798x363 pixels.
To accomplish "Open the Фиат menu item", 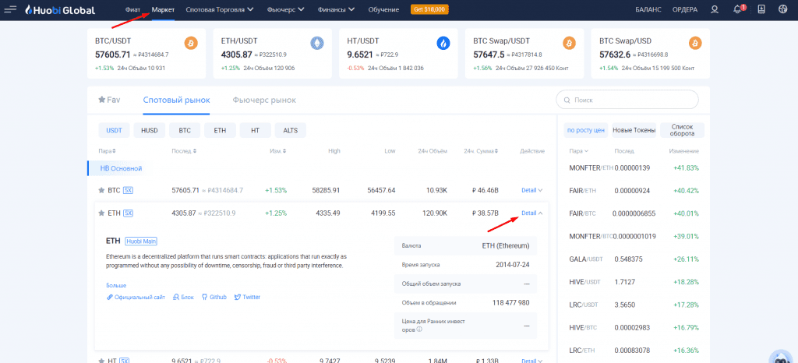I will [132, 9].
